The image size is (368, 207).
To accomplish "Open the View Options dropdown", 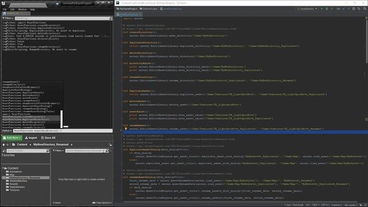I will 102,203.
